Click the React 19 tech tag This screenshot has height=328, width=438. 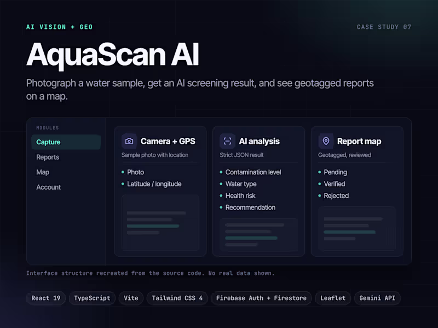pos(46,298)
